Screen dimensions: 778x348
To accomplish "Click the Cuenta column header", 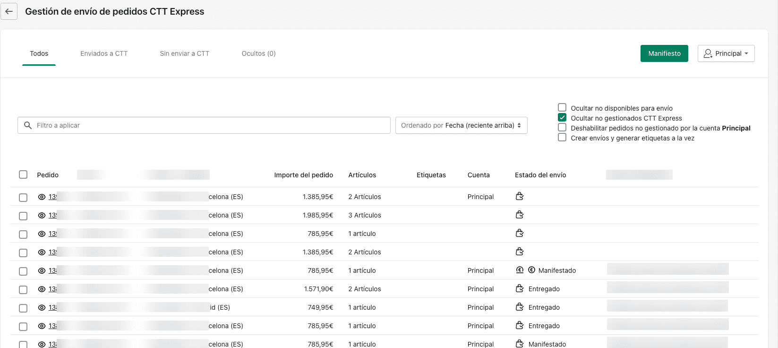I will coord(479,175).
